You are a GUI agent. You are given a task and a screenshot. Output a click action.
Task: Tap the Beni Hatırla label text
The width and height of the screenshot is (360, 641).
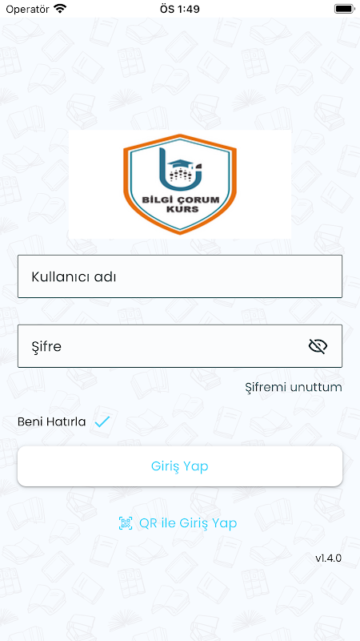51,421
